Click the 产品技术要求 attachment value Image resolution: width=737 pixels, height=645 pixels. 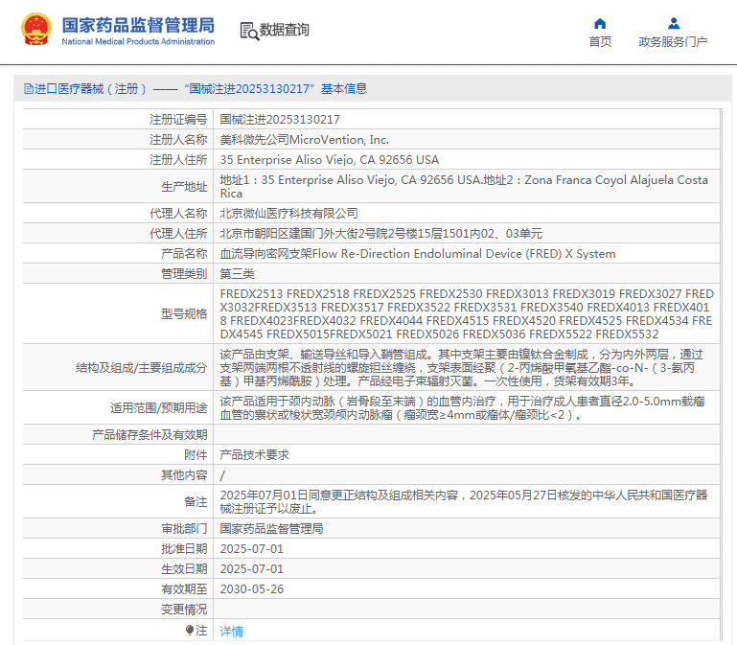tap(254, 455)
